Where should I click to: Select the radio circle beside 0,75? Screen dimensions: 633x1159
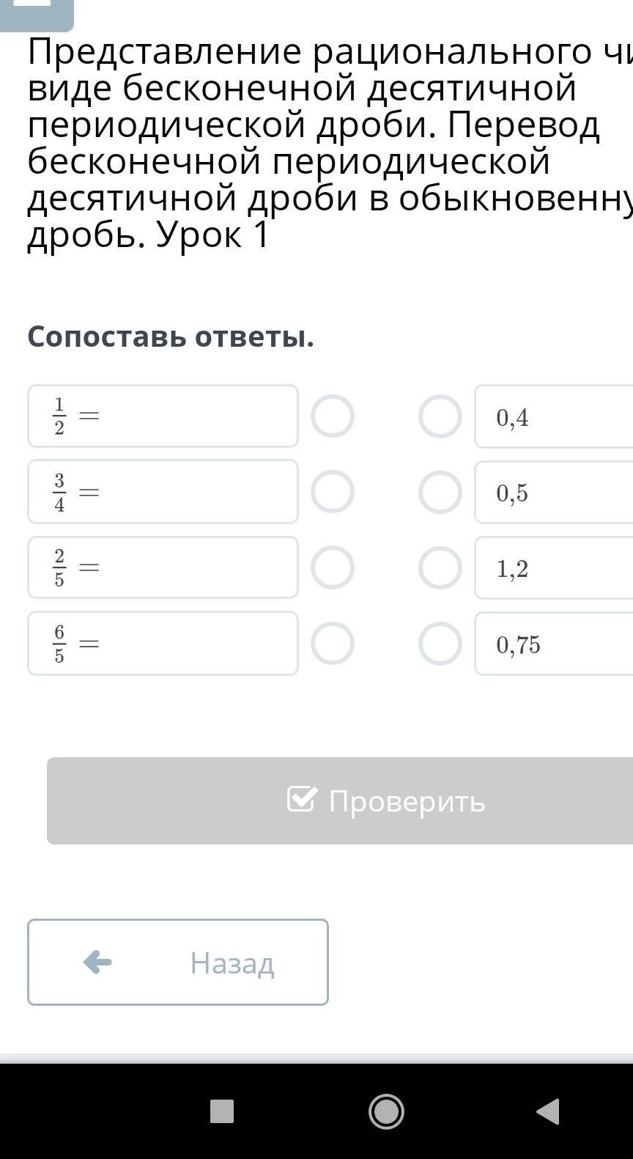coord(440,644)
